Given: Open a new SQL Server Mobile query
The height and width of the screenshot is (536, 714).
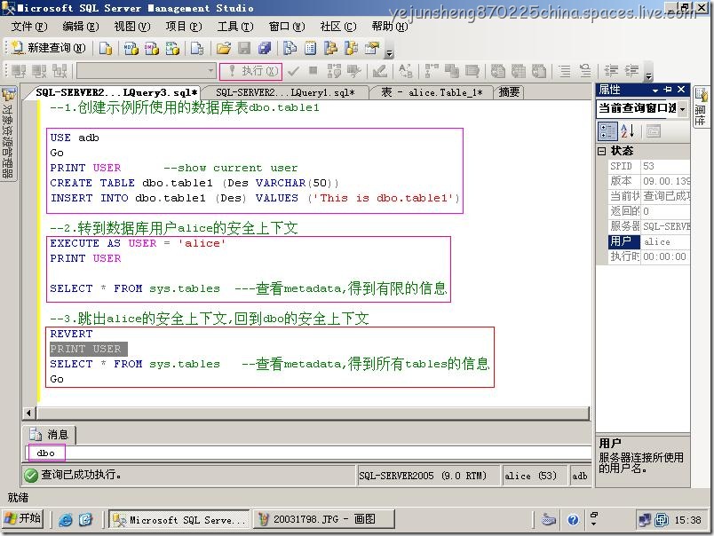Looking at the screenshot, I should point(197,48).
